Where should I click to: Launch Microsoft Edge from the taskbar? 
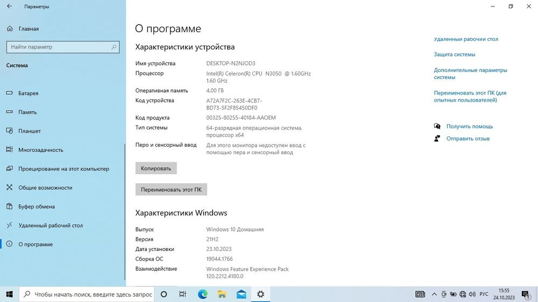(202, 294)
